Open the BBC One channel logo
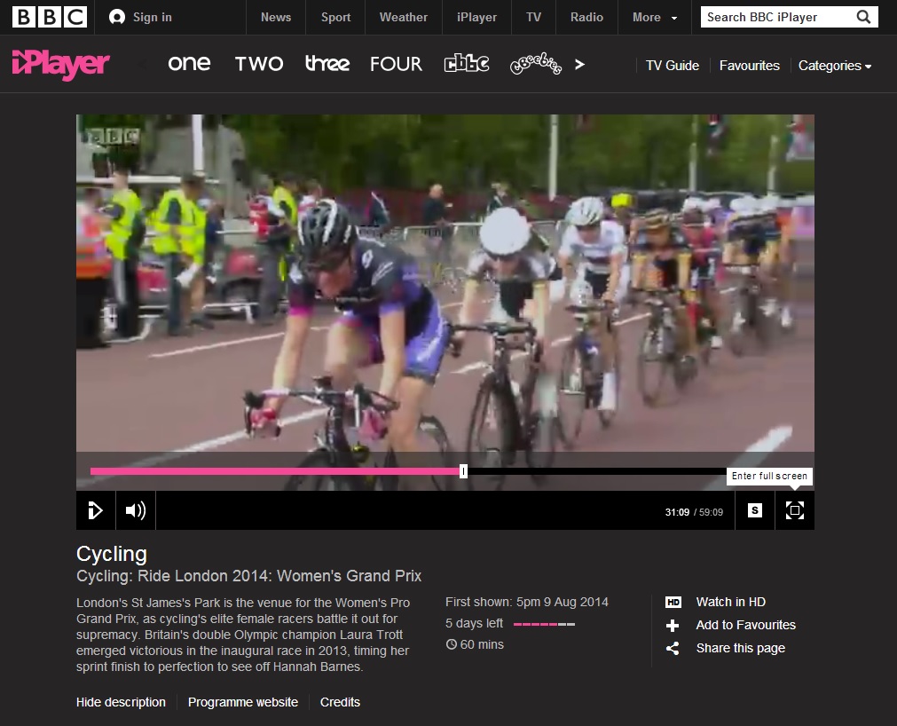 189,64
